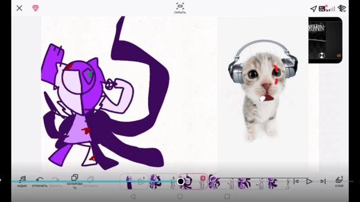The image size is (360, 202).
Task: Select highlighted frame 3 thumbnail
Action: (193, 182)
